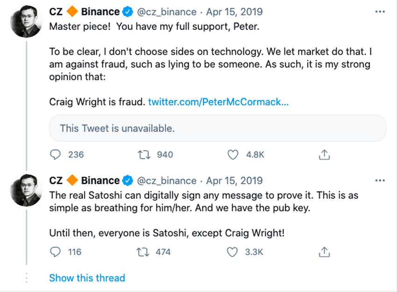
Task: Open the @cz_binance handle in the second tweet
Action: pos(167,181)
